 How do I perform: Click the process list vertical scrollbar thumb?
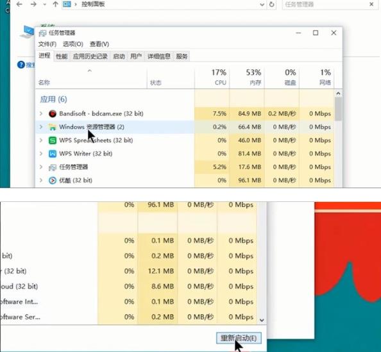(x=338, y=108)
